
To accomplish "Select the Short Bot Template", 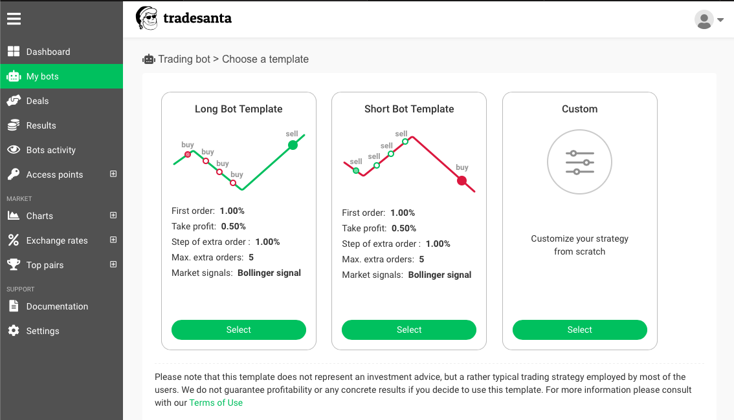I will click(x=409, y=330).
